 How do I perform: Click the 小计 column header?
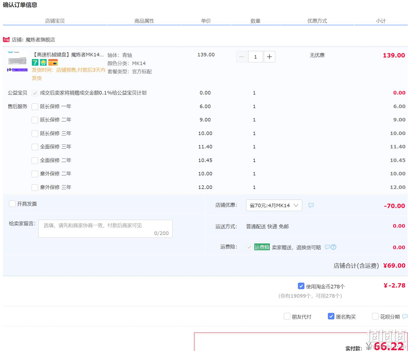point(381,21)
